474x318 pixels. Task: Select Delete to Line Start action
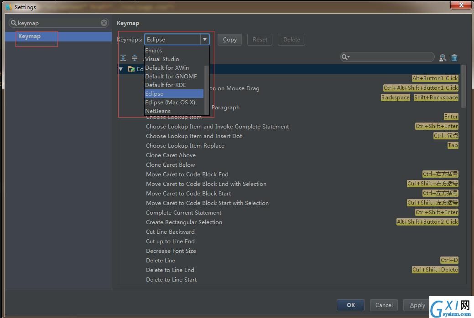(x=172, y=280)
